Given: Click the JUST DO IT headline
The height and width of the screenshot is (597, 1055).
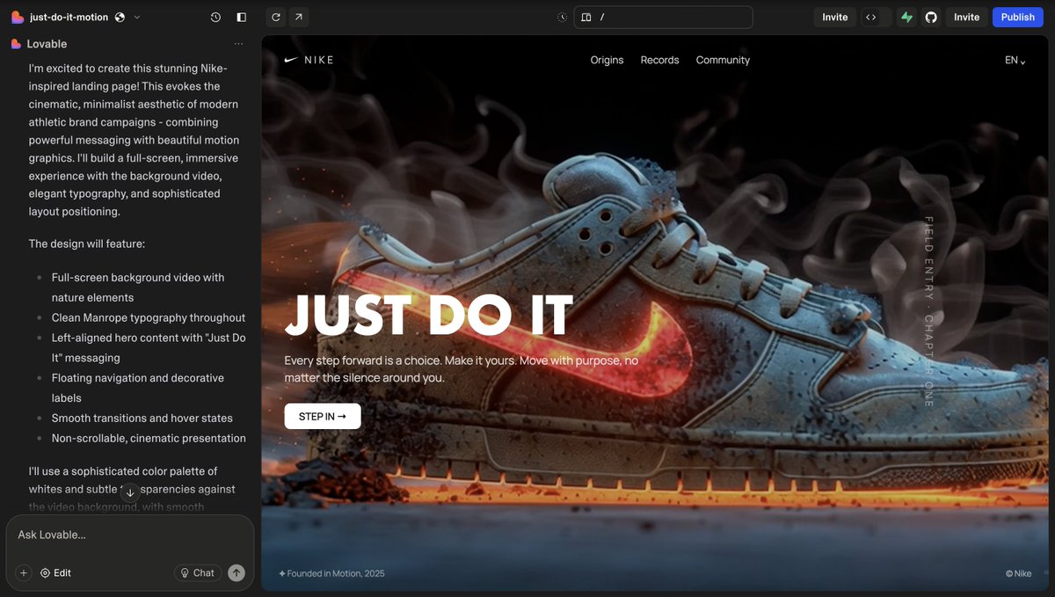Looking at the screenshot, I should [429, 315].
